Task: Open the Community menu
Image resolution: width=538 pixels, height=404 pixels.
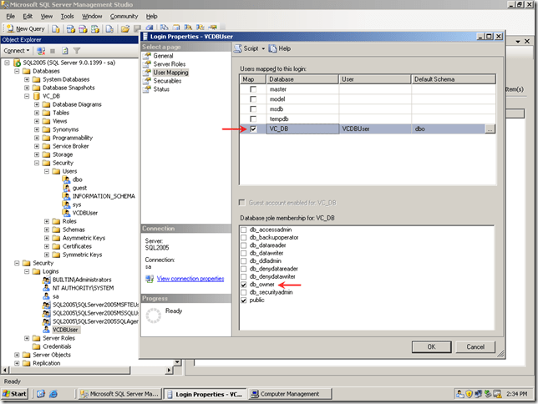Action: point(124,16)
